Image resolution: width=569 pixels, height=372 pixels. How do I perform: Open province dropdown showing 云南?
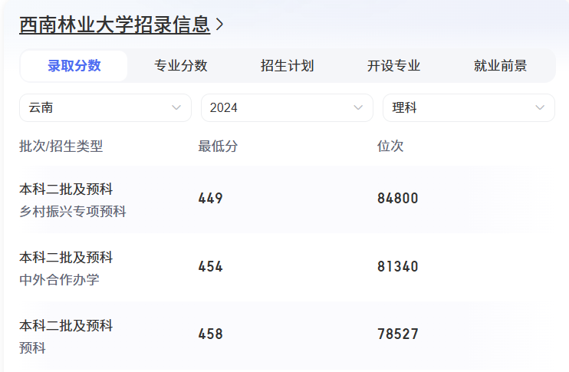tap(105, 108)
